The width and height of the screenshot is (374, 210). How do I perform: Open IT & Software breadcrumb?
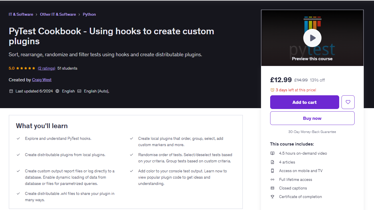pos(21,14)
